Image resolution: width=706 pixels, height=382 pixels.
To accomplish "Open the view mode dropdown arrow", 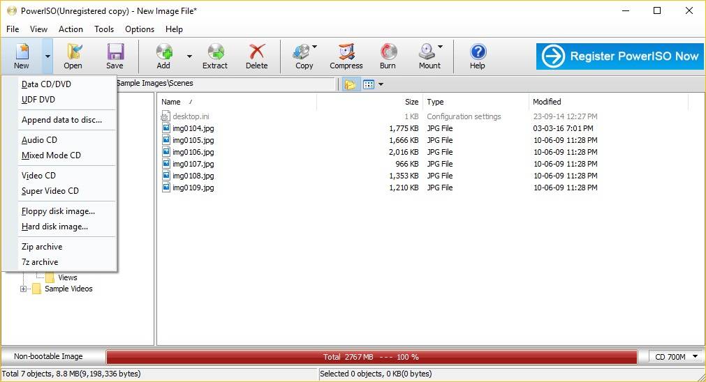I will click(x=381, y=84).
